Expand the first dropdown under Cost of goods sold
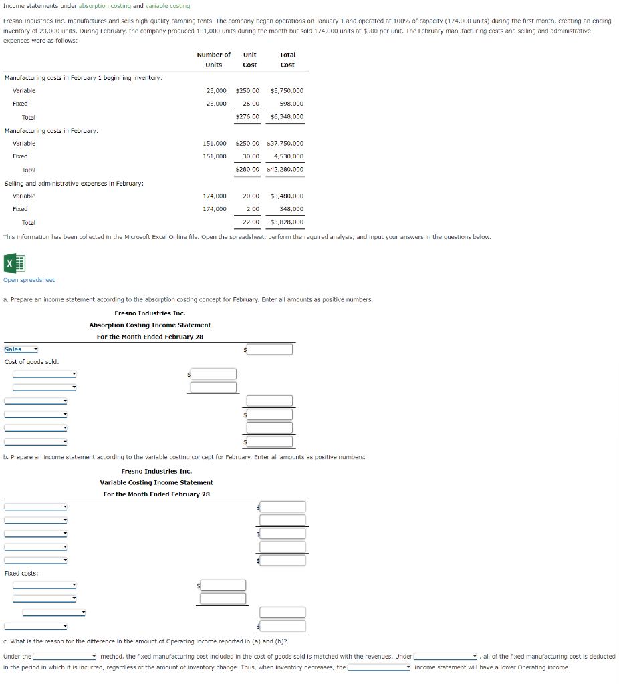This screenshot has width=619, height=684. click(43, 374)
